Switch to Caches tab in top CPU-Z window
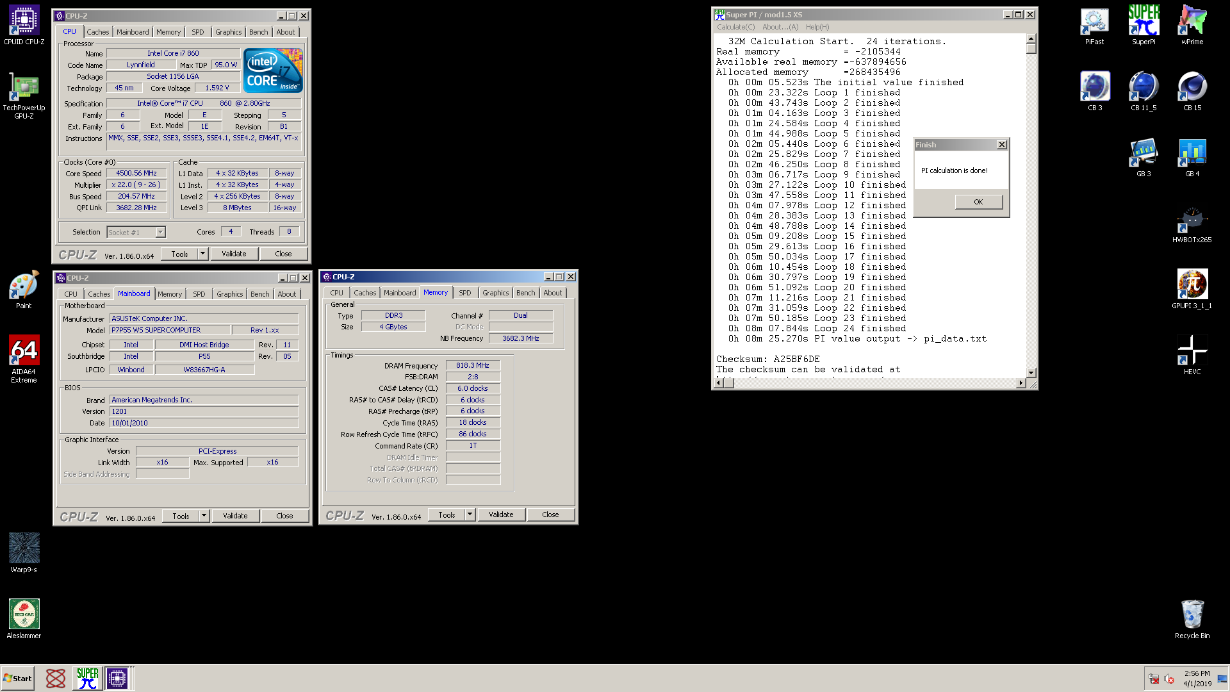Viewport: 1230px width, 692px height. 98,32
